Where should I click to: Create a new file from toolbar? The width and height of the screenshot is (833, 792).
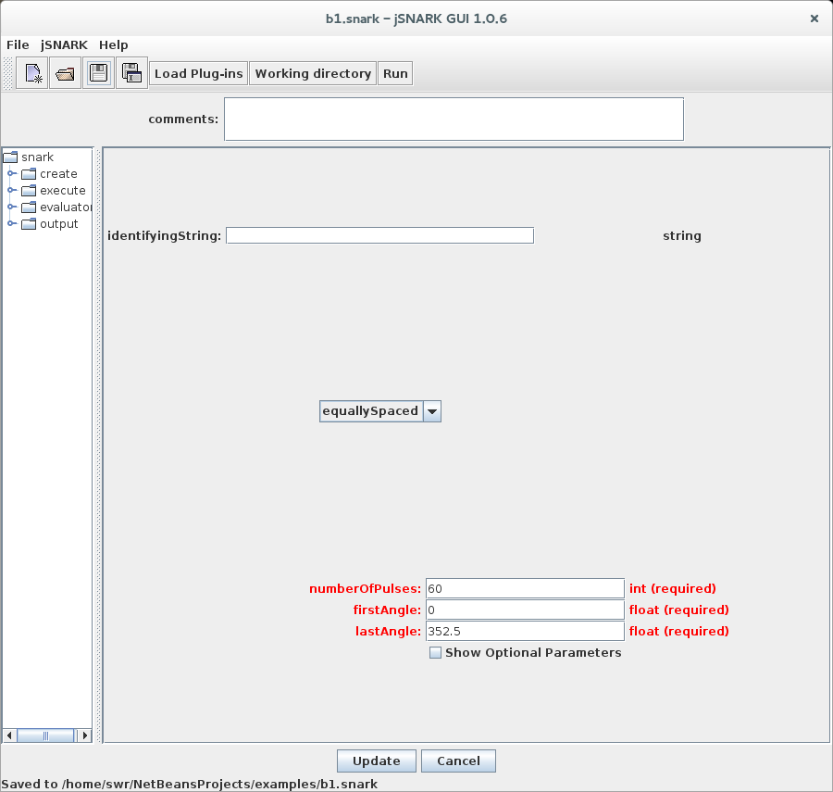[32, 73]
